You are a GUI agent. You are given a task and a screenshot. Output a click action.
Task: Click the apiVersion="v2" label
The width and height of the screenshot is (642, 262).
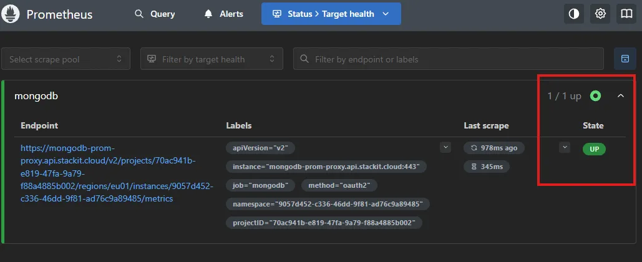[x=260, y=148]
